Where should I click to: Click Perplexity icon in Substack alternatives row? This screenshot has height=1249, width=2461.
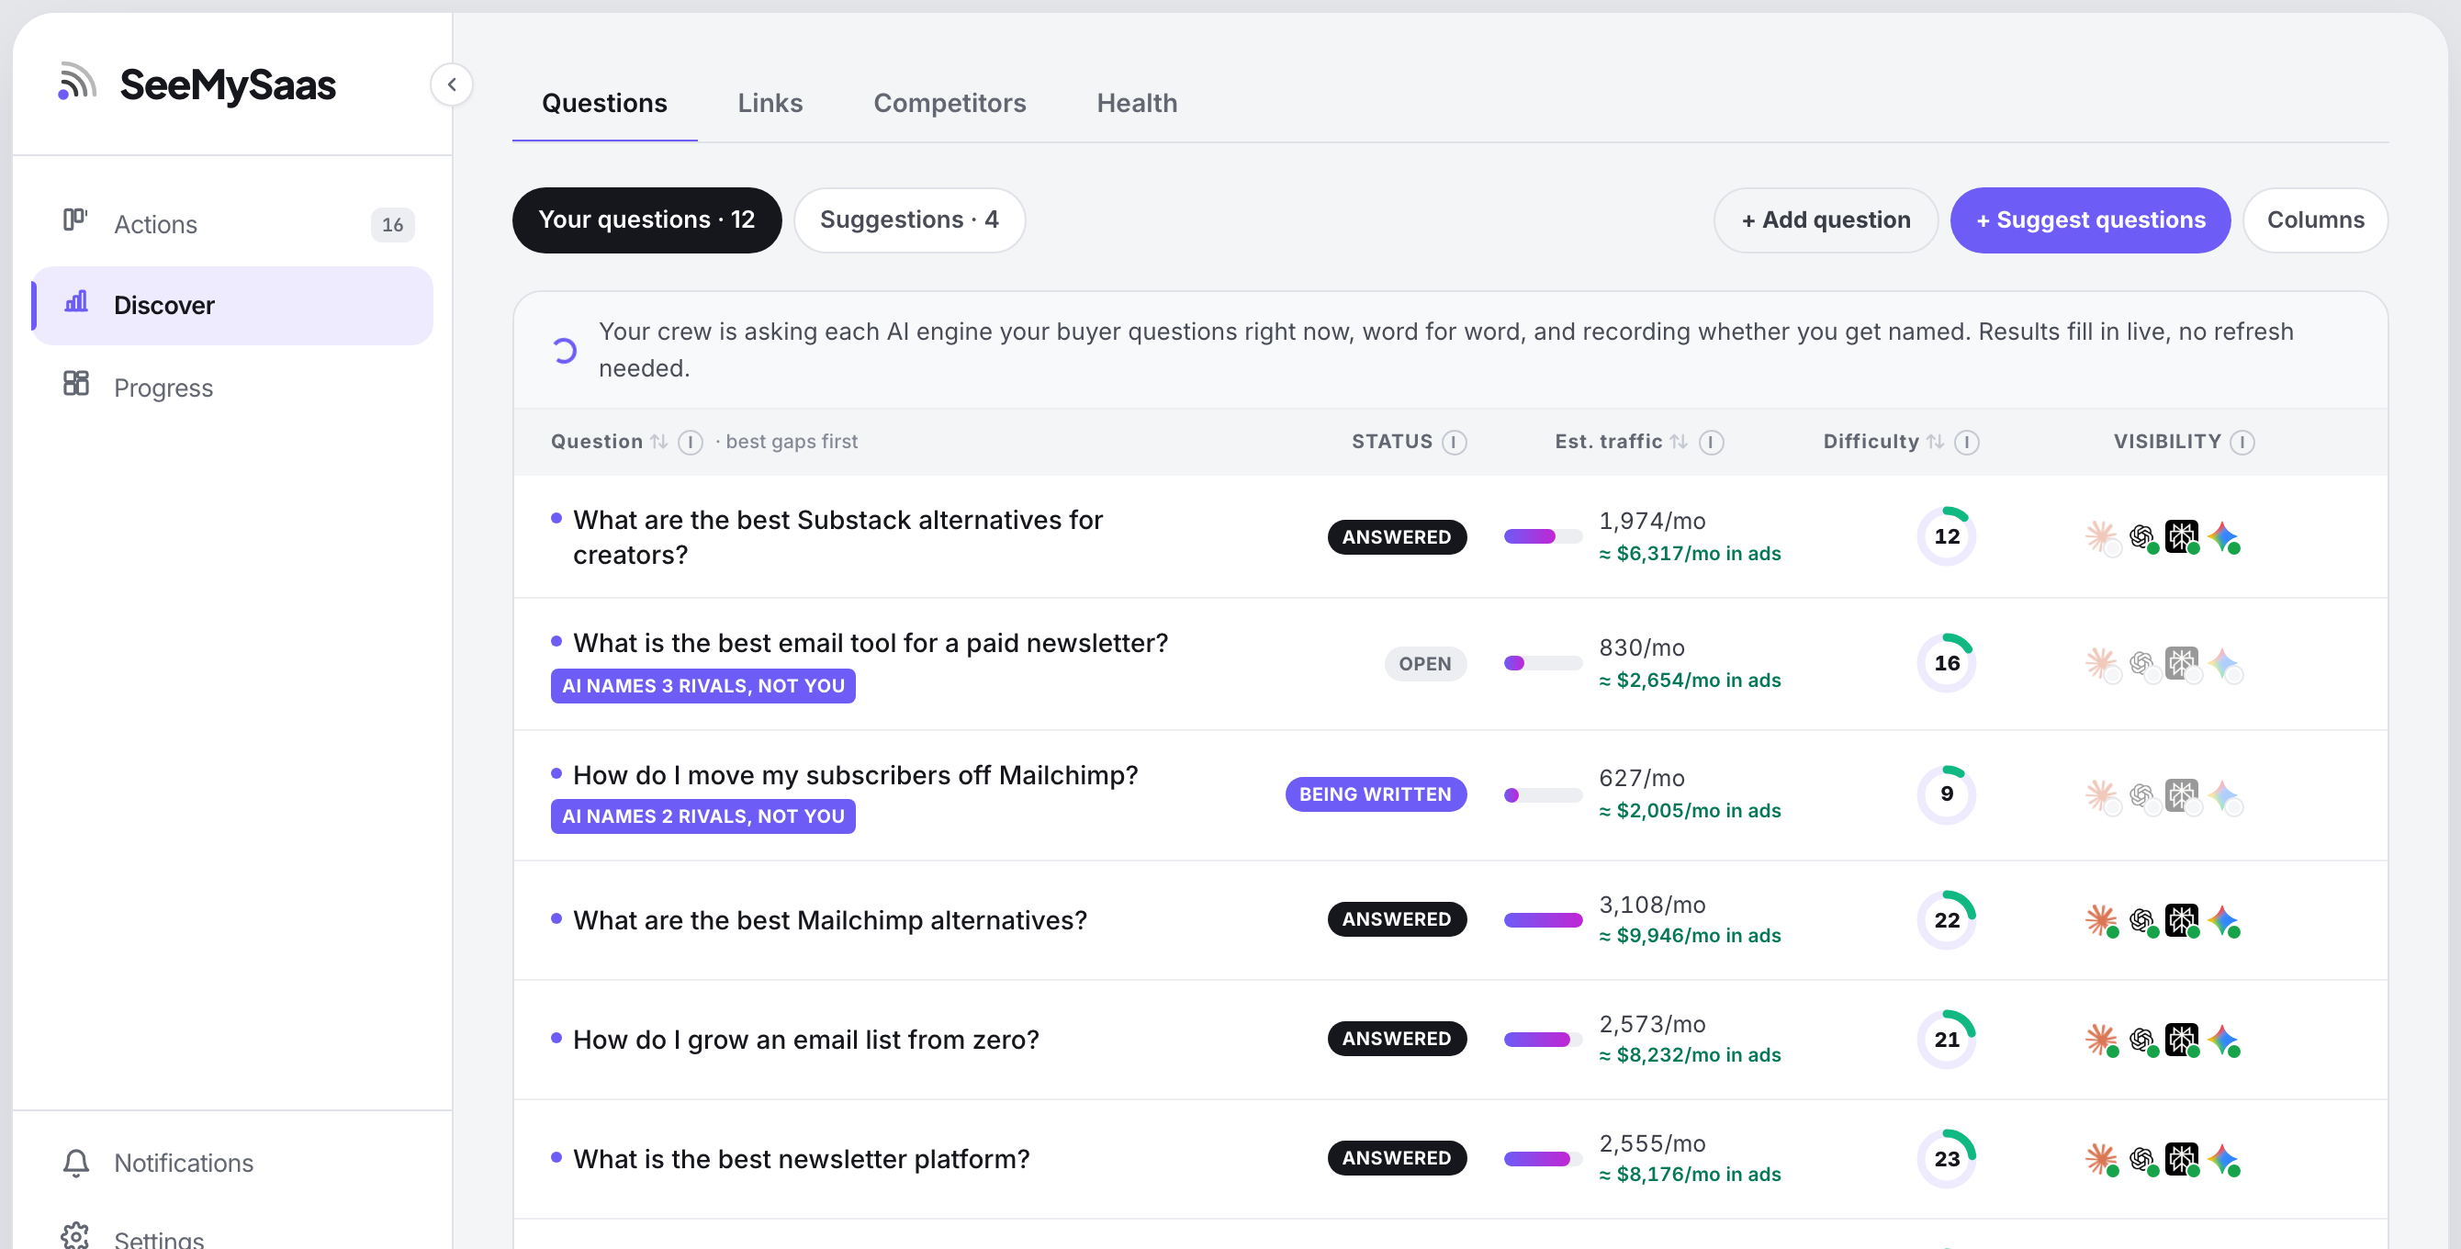(2182, 536)
